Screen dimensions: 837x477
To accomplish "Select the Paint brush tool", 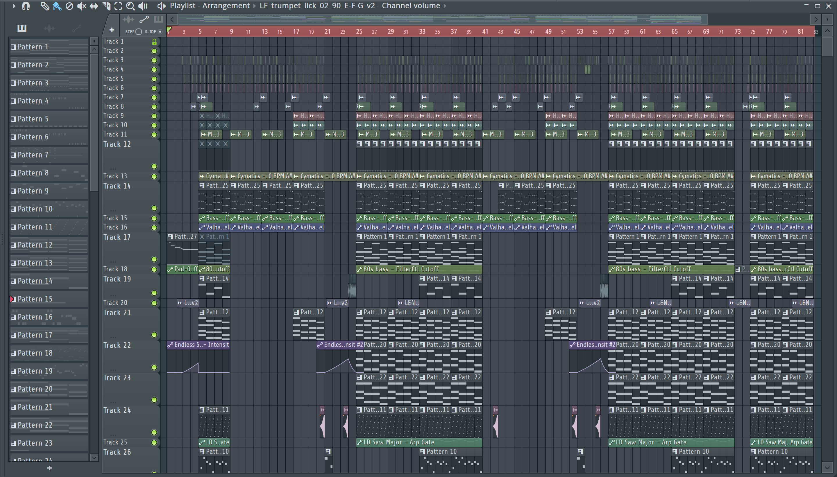I will (57, 6).
